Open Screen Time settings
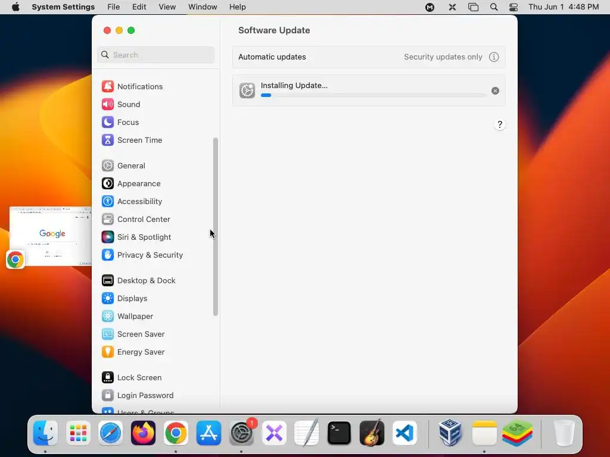The image size is (610, 457). (132, 140)
